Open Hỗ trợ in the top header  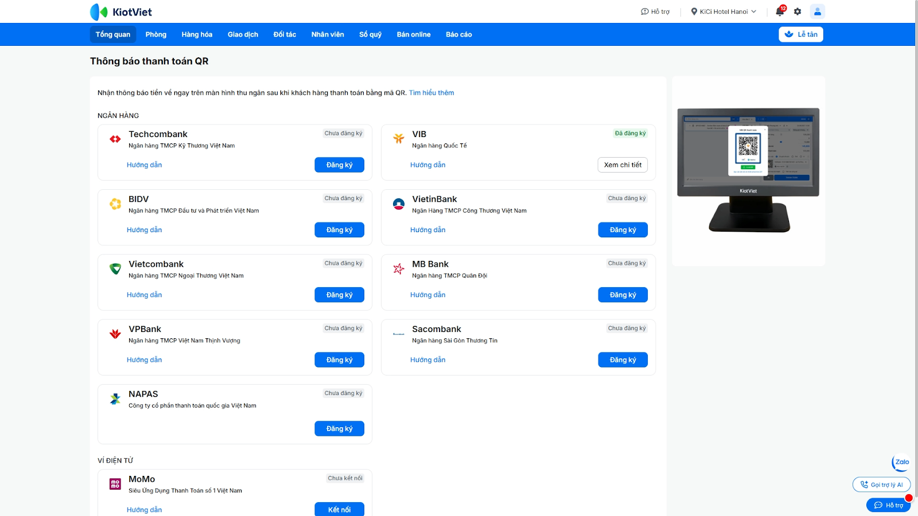(655, 11)
